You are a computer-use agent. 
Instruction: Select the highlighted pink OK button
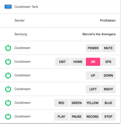click(93, 62)
